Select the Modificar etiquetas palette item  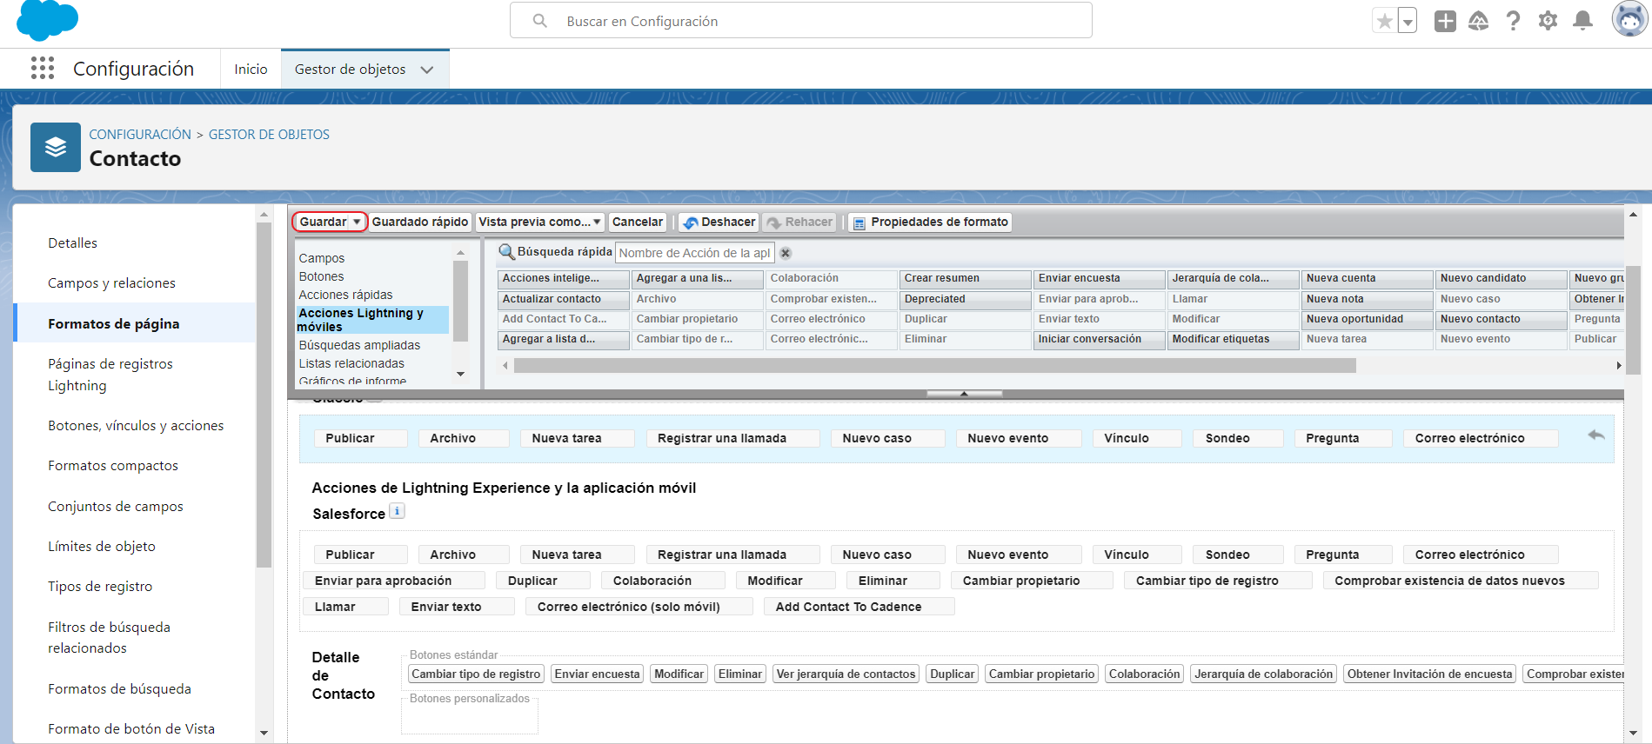point(1234,339)
